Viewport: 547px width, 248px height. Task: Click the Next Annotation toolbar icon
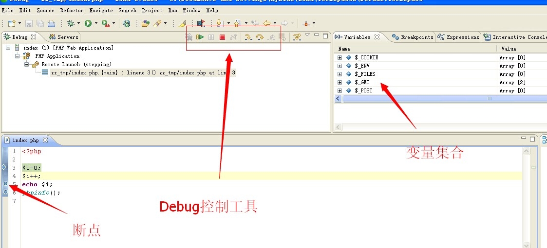tap(220, 23)
